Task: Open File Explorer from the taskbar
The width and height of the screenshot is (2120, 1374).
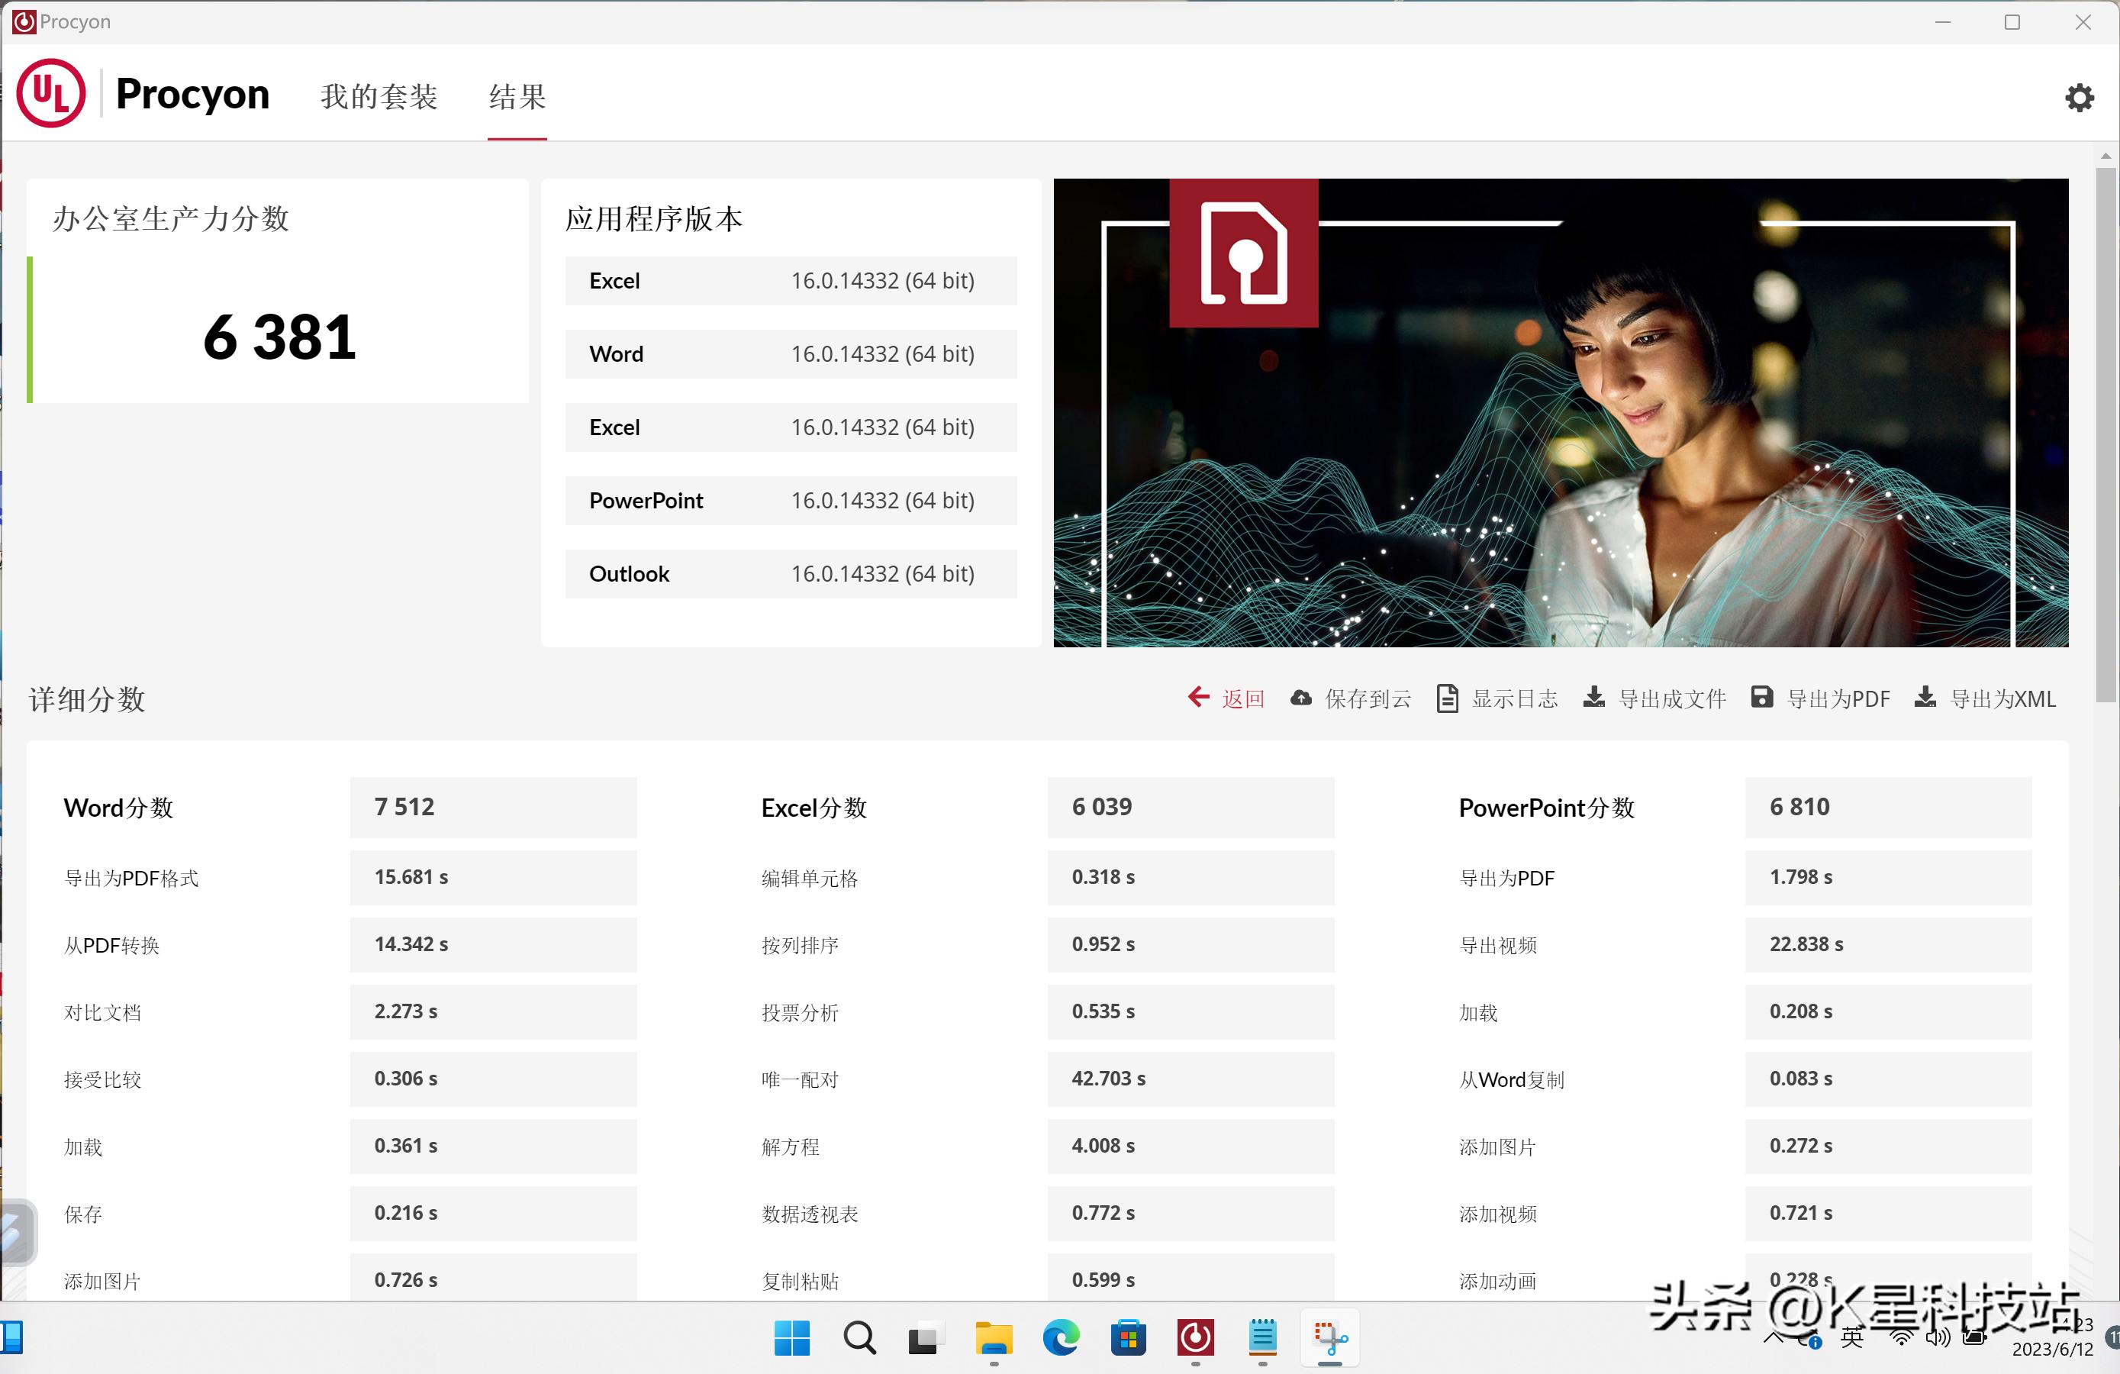Action: [x=993, y=1338]
